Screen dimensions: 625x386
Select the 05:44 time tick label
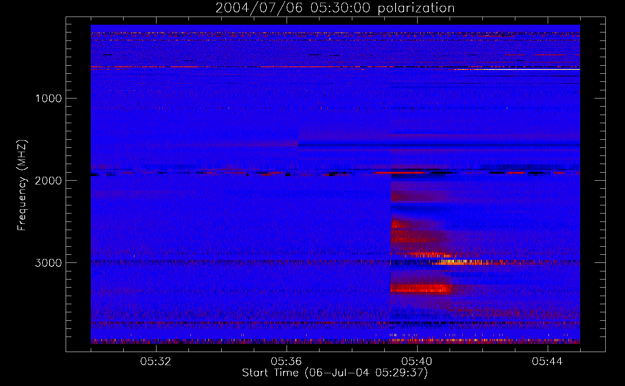pyautogui.click(x=547, y=362)
